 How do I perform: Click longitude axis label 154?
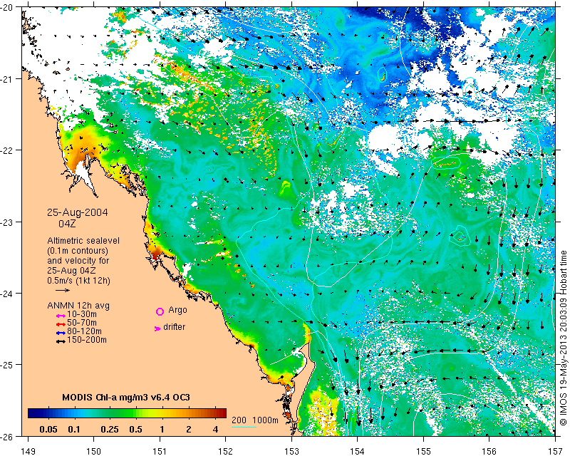coord(358,451)
